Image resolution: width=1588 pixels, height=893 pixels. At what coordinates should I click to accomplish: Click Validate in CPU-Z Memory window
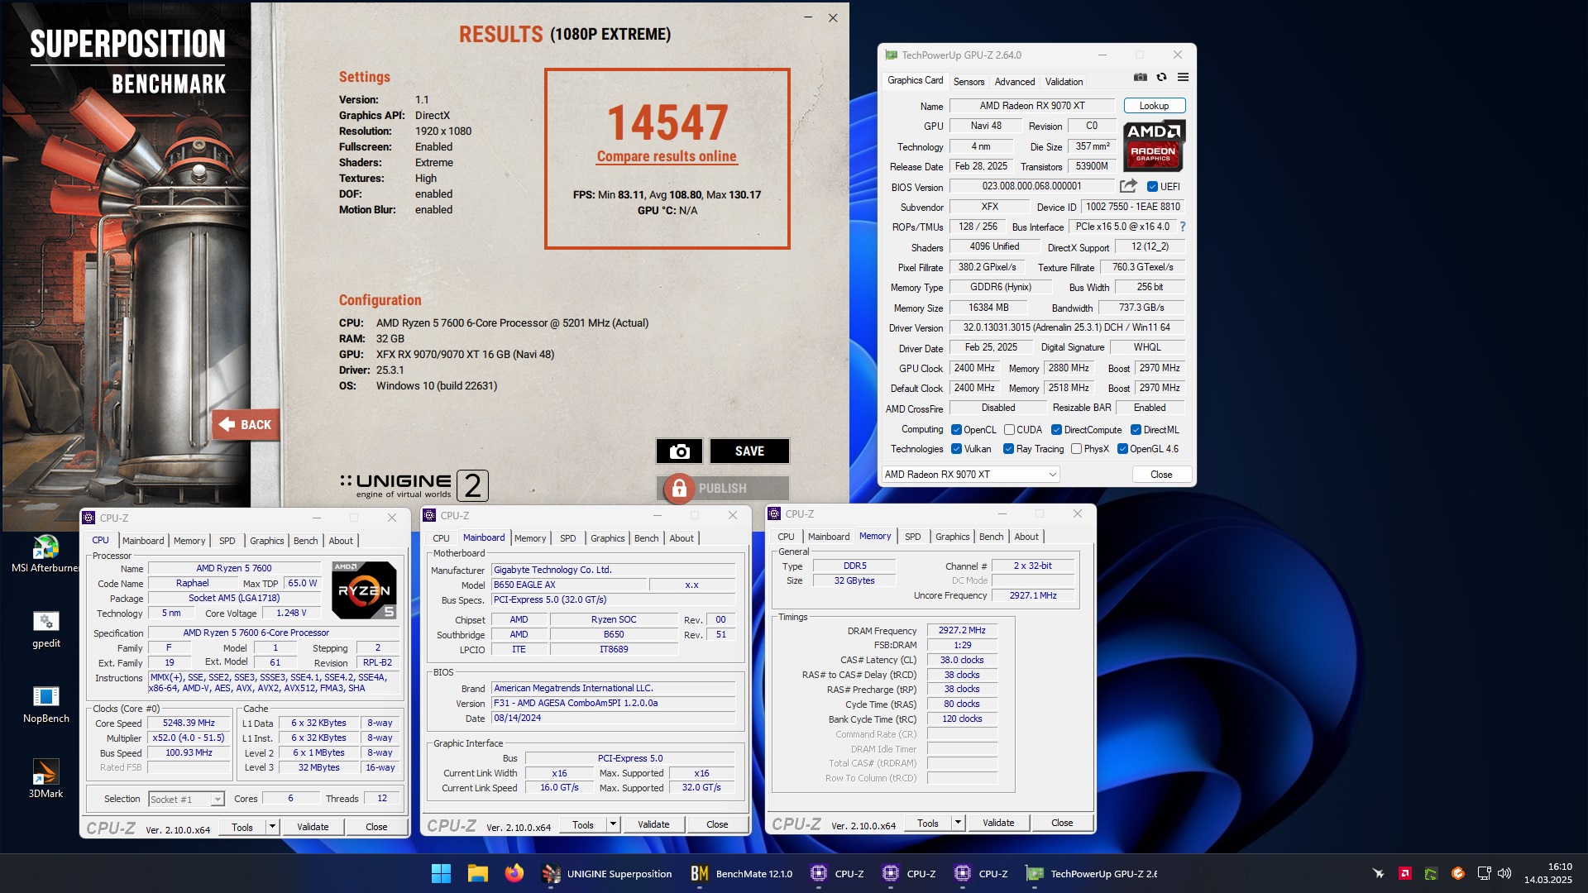[x=998, y=823]
